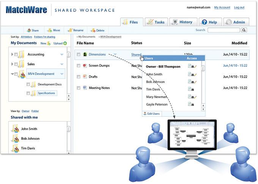The height and width of the screenshot is (184, 258).
Task: Open the Files tab
Action: (x=132, y=22)
